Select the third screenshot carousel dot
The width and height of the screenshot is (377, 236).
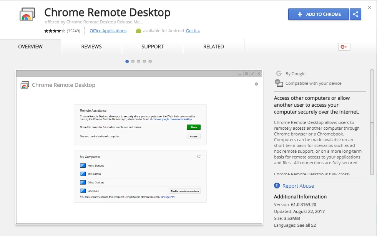point(138,61)
